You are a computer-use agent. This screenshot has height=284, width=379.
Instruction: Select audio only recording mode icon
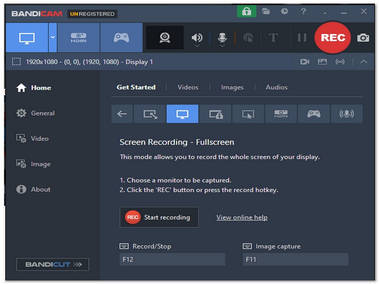[x=347, y=114]
